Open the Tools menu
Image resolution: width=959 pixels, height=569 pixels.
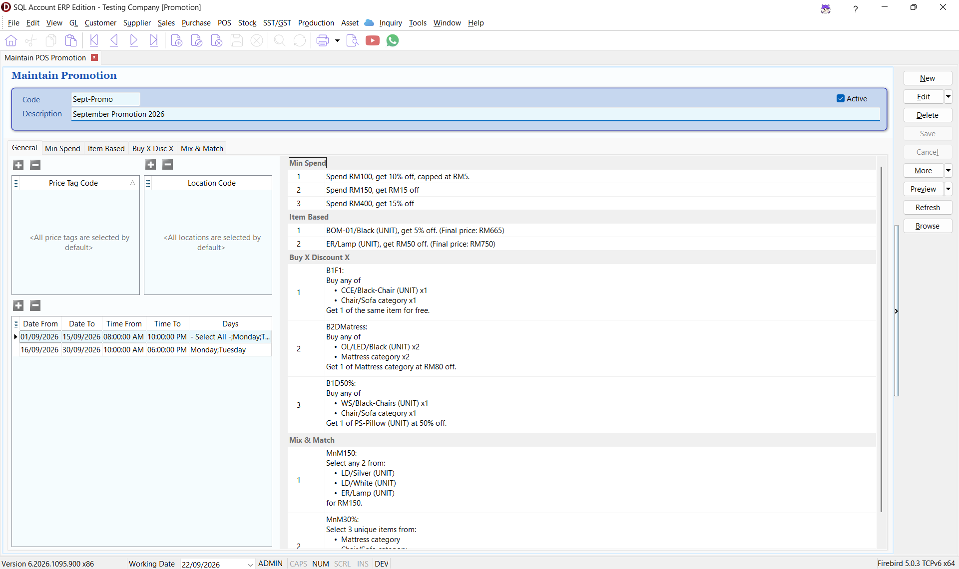[418, 23]
